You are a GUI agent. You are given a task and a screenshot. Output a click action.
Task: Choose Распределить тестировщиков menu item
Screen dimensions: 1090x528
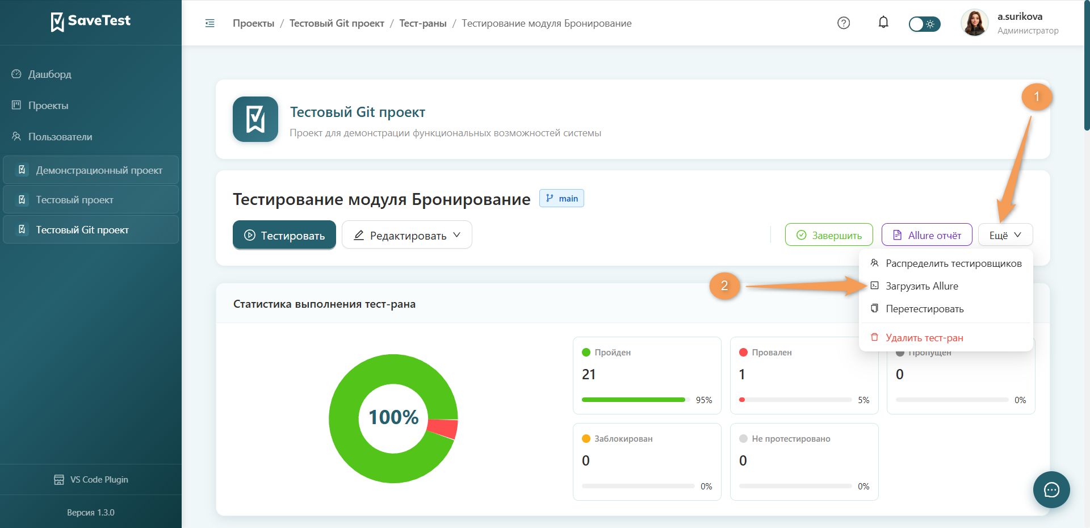point(946,263)
